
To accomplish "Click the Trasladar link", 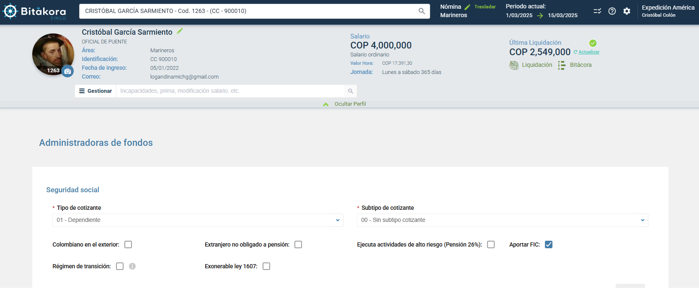I will (485, 7).
